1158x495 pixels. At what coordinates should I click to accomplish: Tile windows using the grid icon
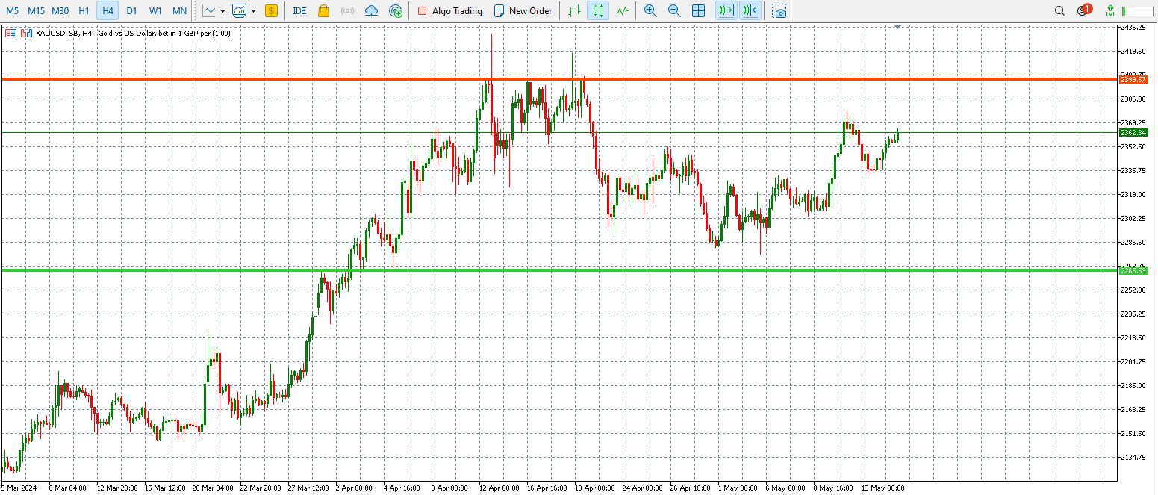pos(698,11)
